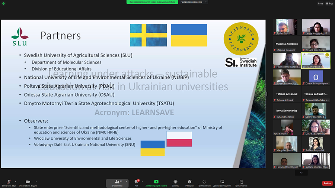Show more participants with gallery down chevron
This screenshot has height=188, width=335.
coord(301,173)
